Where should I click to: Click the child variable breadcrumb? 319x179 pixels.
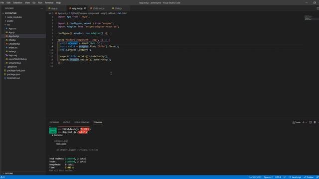click(123, 13)
